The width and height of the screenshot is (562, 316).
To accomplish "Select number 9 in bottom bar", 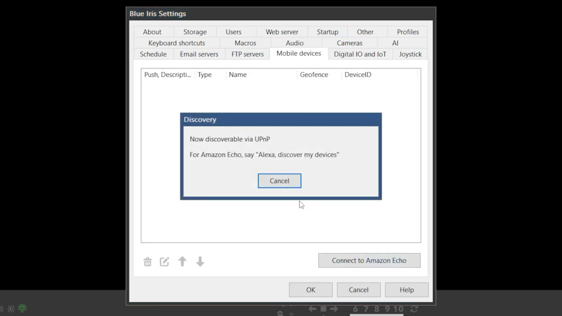I will pyautogui.click(x=387, y=309).
